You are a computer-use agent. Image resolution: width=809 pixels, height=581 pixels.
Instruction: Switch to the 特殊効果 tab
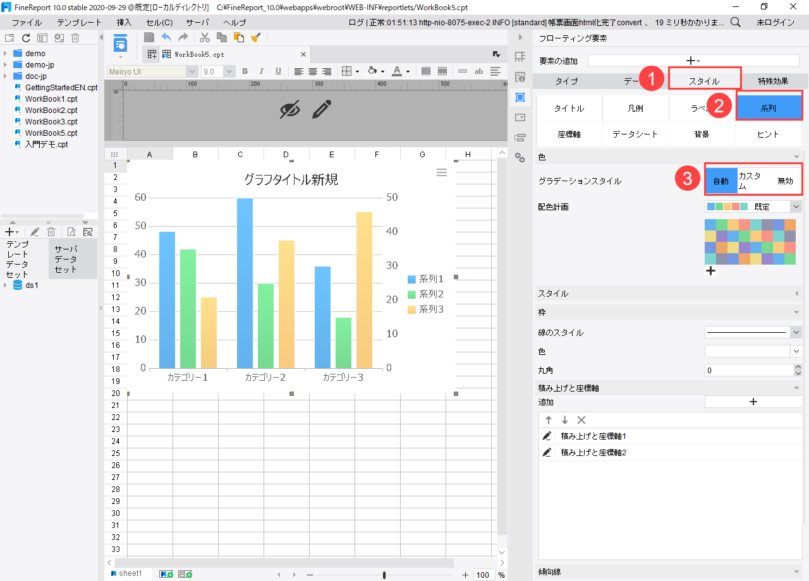[x=773, y=81]
